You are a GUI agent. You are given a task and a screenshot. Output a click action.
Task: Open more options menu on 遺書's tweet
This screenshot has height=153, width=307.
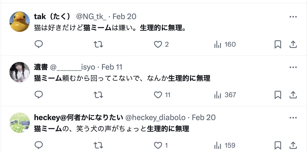[293, 67]
